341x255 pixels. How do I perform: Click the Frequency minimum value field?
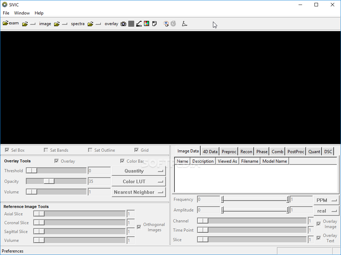209,199
